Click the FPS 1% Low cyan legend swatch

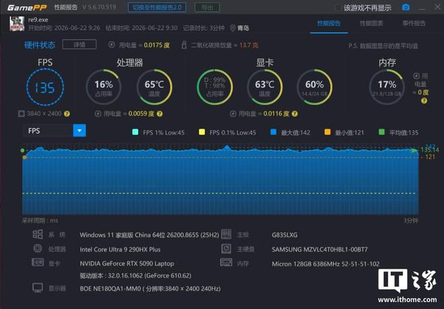pos(135,132)
